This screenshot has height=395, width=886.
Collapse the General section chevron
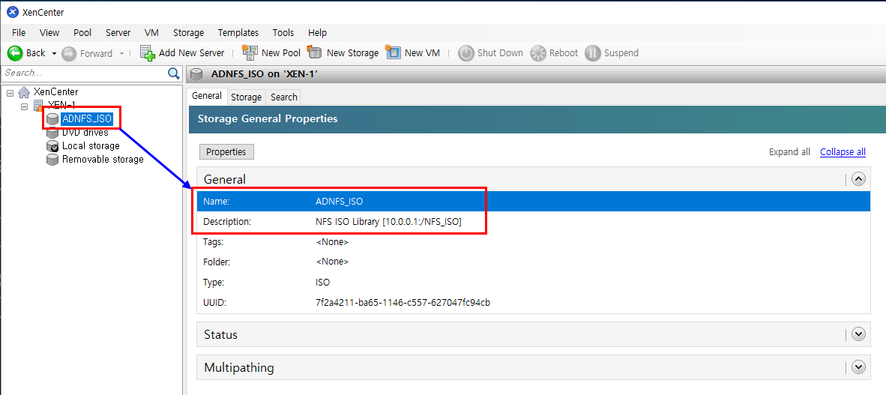858,179
